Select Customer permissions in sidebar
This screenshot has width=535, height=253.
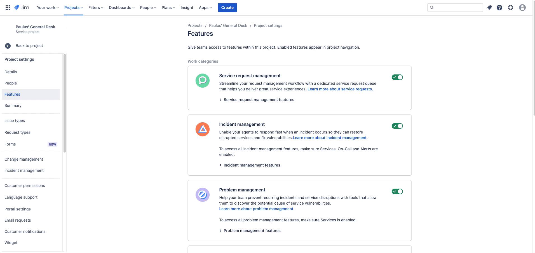point(31,186)
